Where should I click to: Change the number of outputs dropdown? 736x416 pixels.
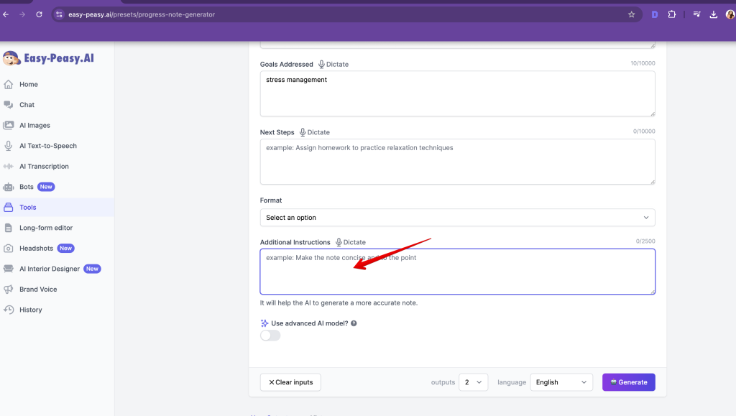point(474,382)
